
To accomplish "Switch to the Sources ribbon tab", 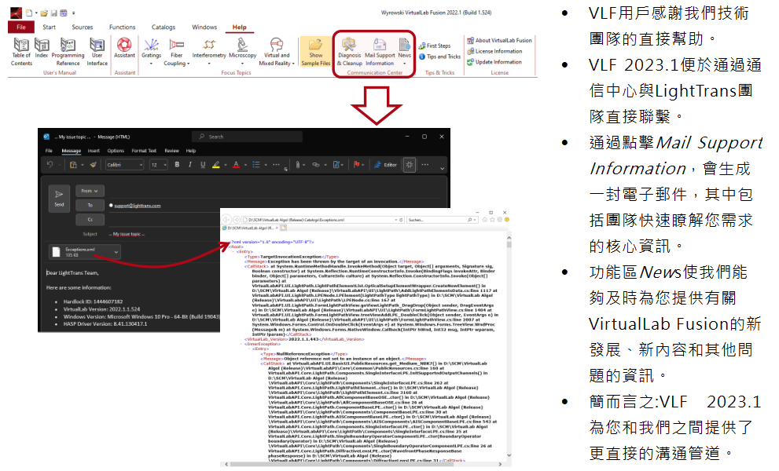I will 82,27.
